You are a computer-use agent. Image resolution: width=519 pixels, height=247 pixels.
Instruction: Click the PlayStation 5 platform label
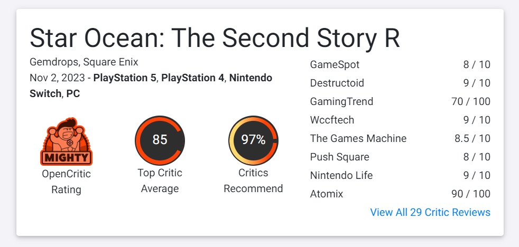tap(124, 78)
